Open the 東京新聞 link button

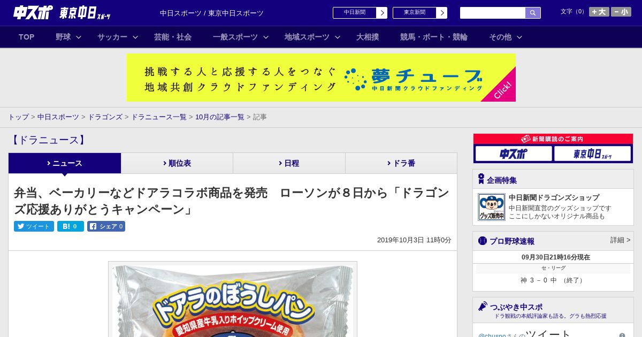click(x=414, y=13)
